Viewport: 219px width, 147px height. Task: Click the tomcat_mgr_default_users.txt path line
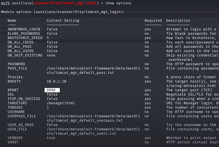tap(81, 134)
